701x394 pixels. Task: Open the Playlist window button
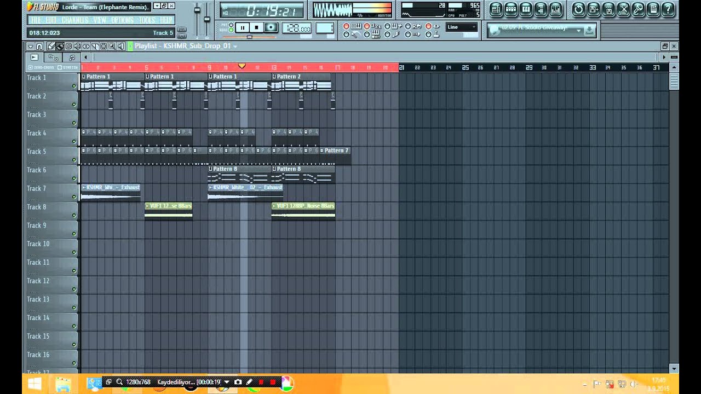(x=496, y=9)
